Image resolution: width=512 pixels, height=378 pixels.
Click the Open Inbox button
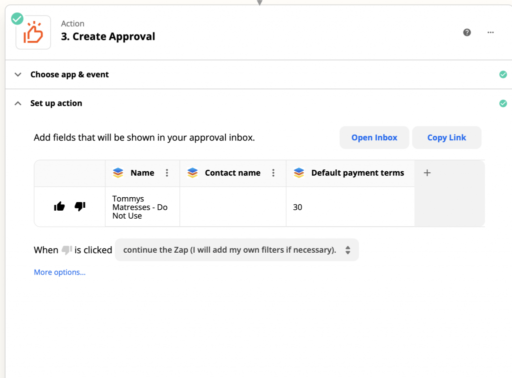(374, 138)
